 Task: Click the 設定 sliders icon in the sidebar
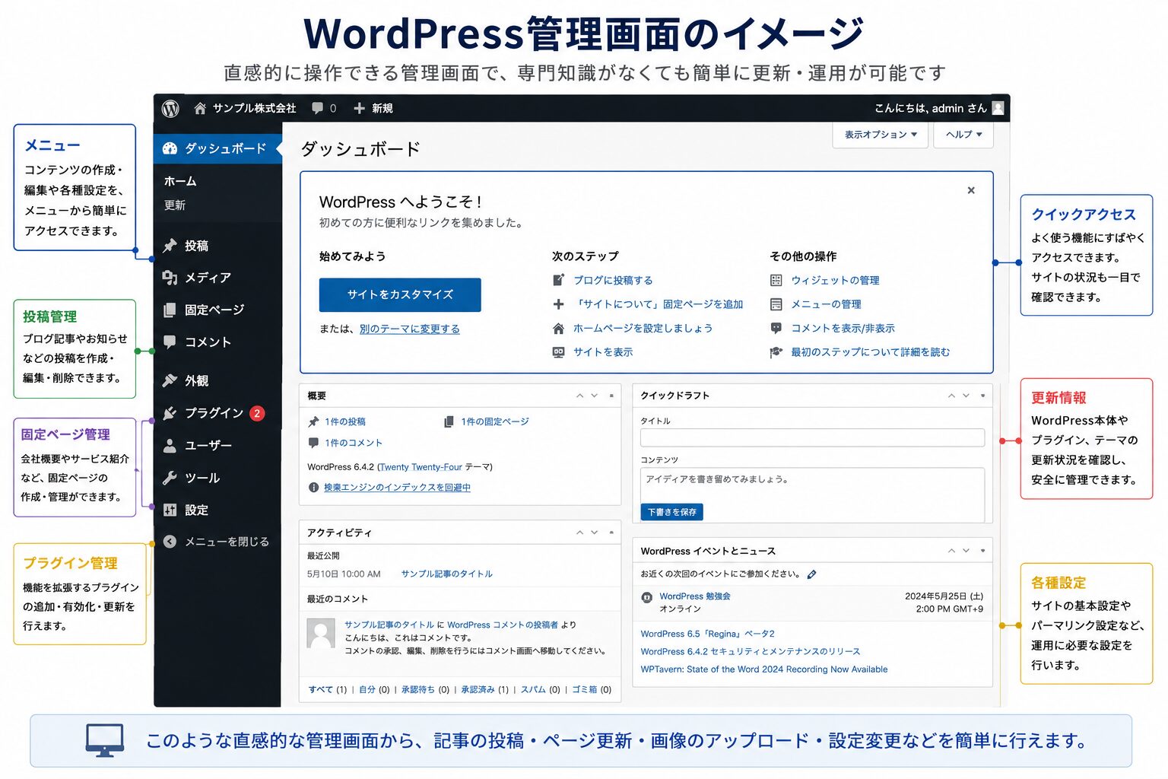tap(170, 510)
